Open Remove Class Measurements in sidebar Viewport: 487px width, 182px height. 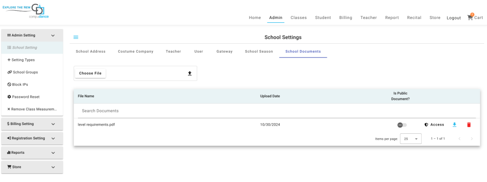[x=32, y=109]
